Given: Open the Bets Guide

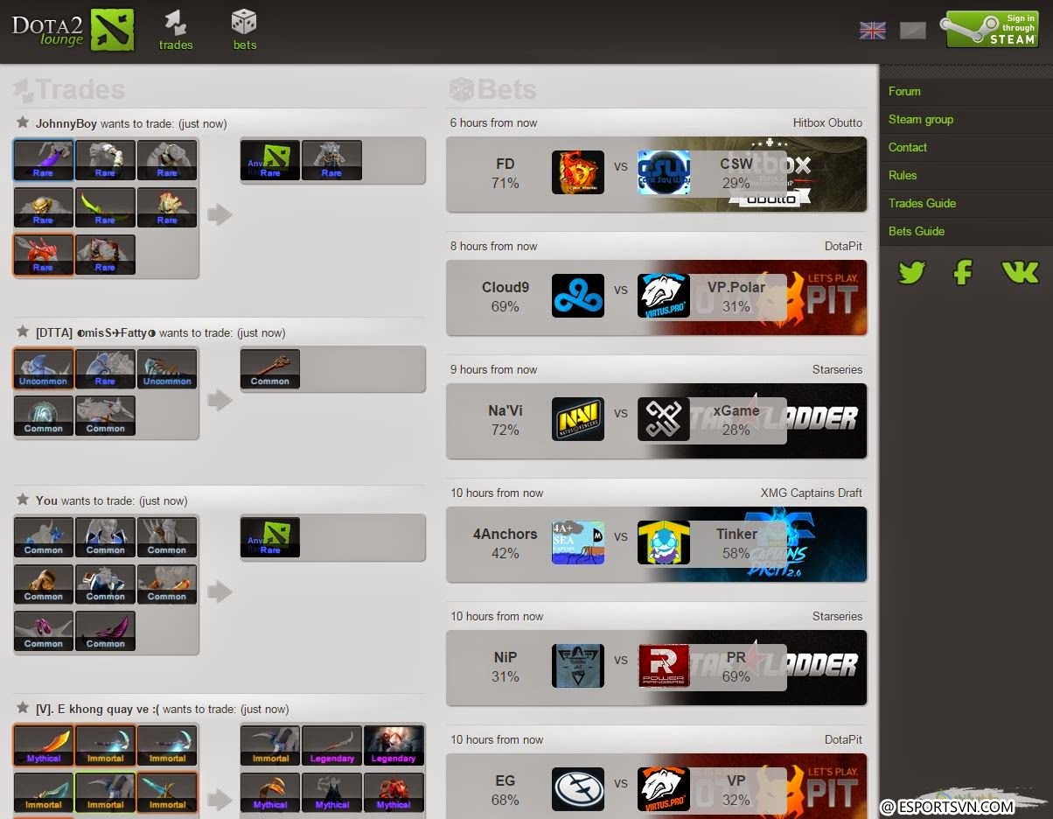Looking at the screenshot, I should 917,231.
